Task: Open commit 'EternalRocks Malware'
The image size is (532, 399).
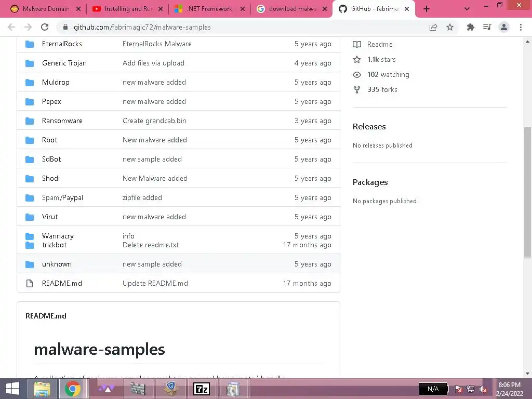Action: tap(157, 44)
